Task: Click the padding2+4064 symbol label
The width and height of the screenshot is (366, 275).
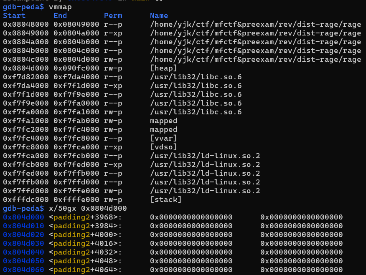Action: pos(85,270)
